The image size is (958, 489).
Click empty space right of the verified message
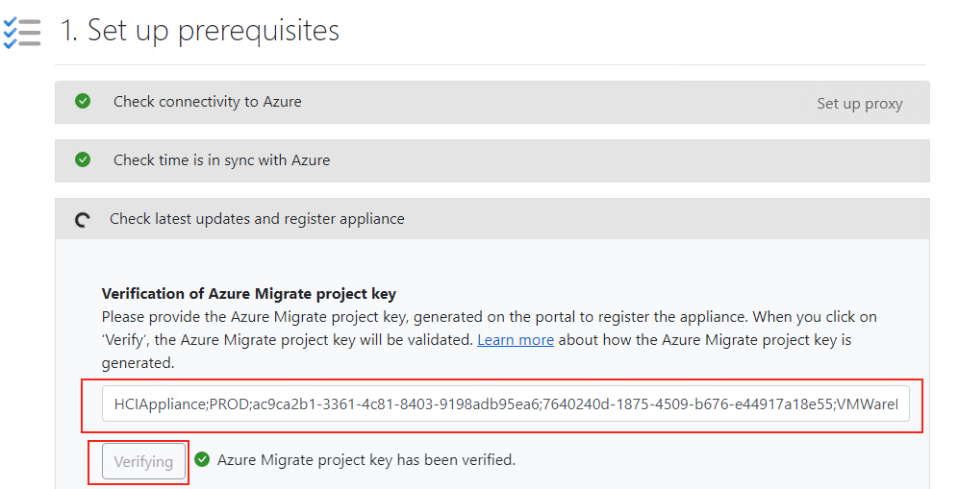pos(721,460)
